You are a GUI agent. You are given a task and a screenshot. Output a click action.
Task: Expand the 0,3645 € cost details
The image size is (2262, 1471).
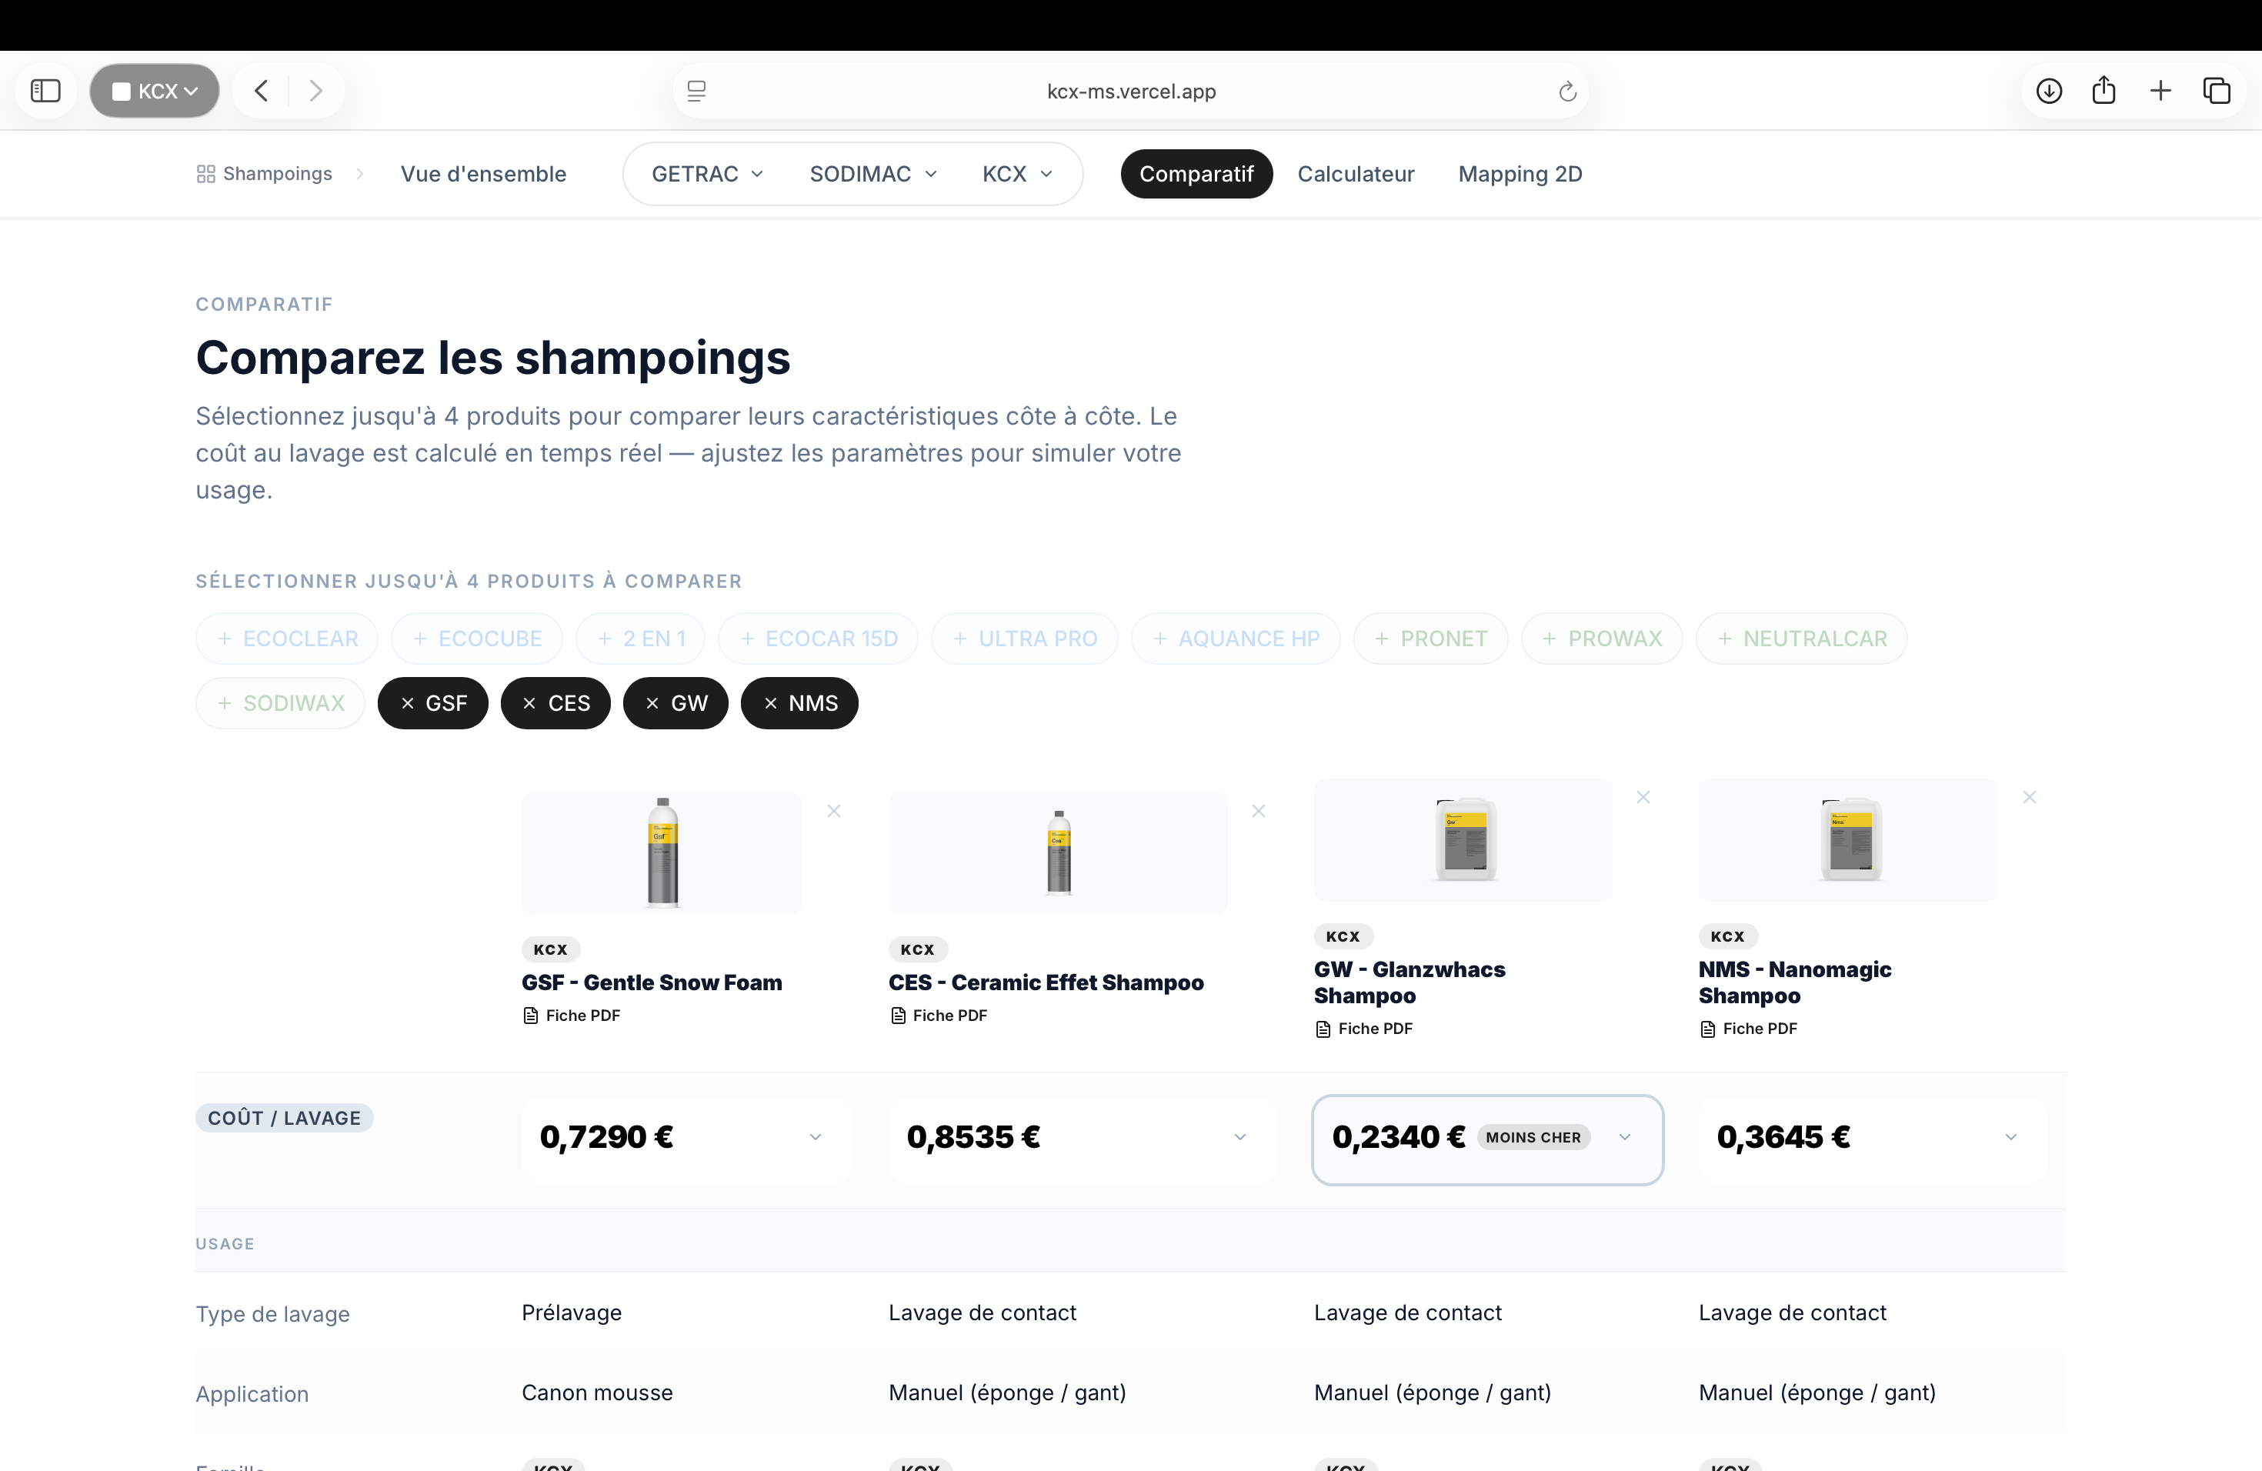point(2010,1137)
